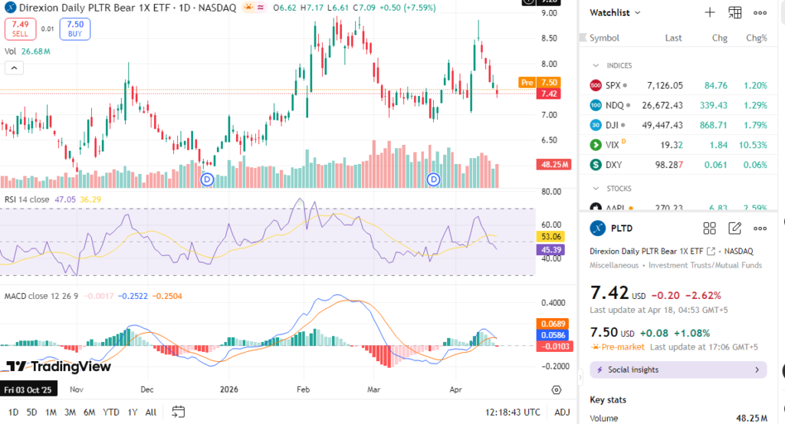785x424 pixels.
Task: Open the watchlist advanced view icon
Action: (734, 12)
